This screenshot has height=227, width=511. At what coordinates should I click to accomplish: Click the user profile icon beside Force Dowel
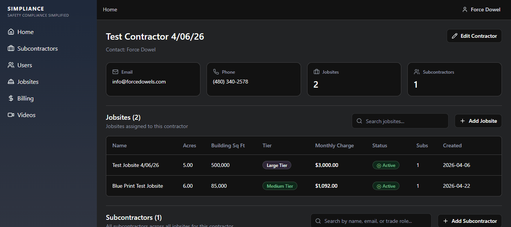[x=465, y=9]
